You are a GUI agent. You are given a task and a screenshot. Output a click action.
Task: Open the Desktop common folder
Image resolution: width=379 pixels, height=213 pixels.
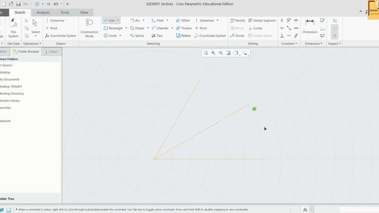tap(5, 72)
